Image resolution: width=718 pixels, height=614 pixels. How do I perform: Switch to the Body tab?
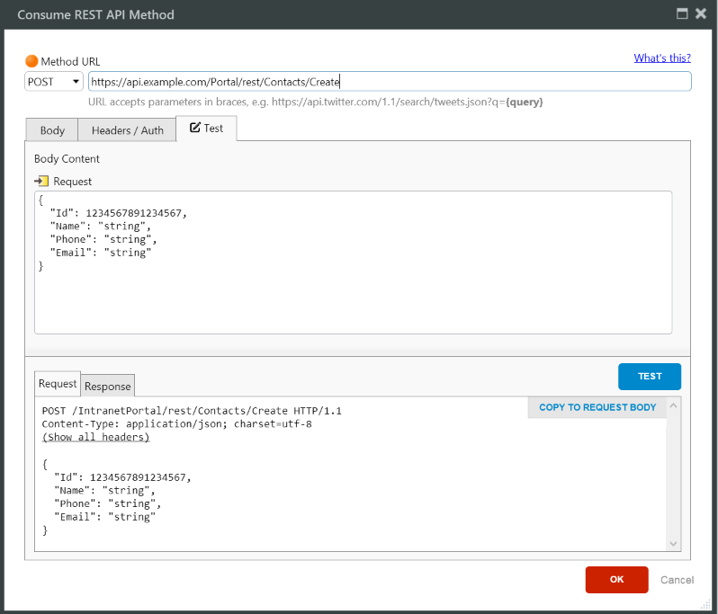[x=52, y=130]
